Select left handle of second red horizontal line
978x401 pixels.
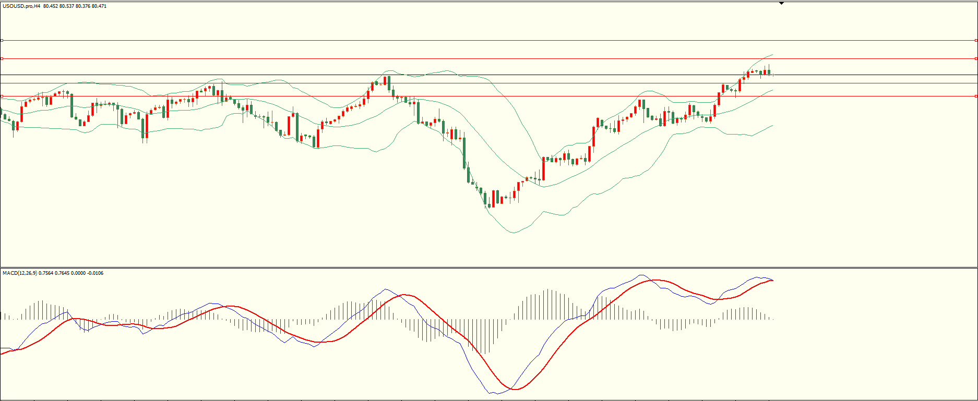pyautogui.click(x=2, y=59)
